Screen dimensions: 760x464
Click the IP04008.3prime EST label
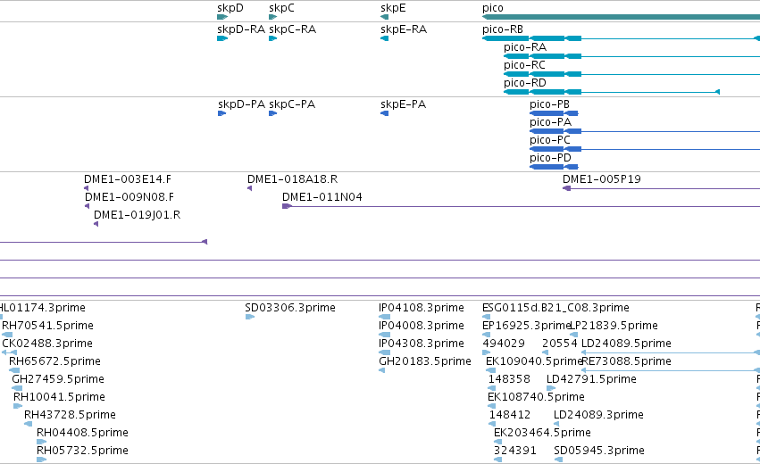[x=422, y=326]
